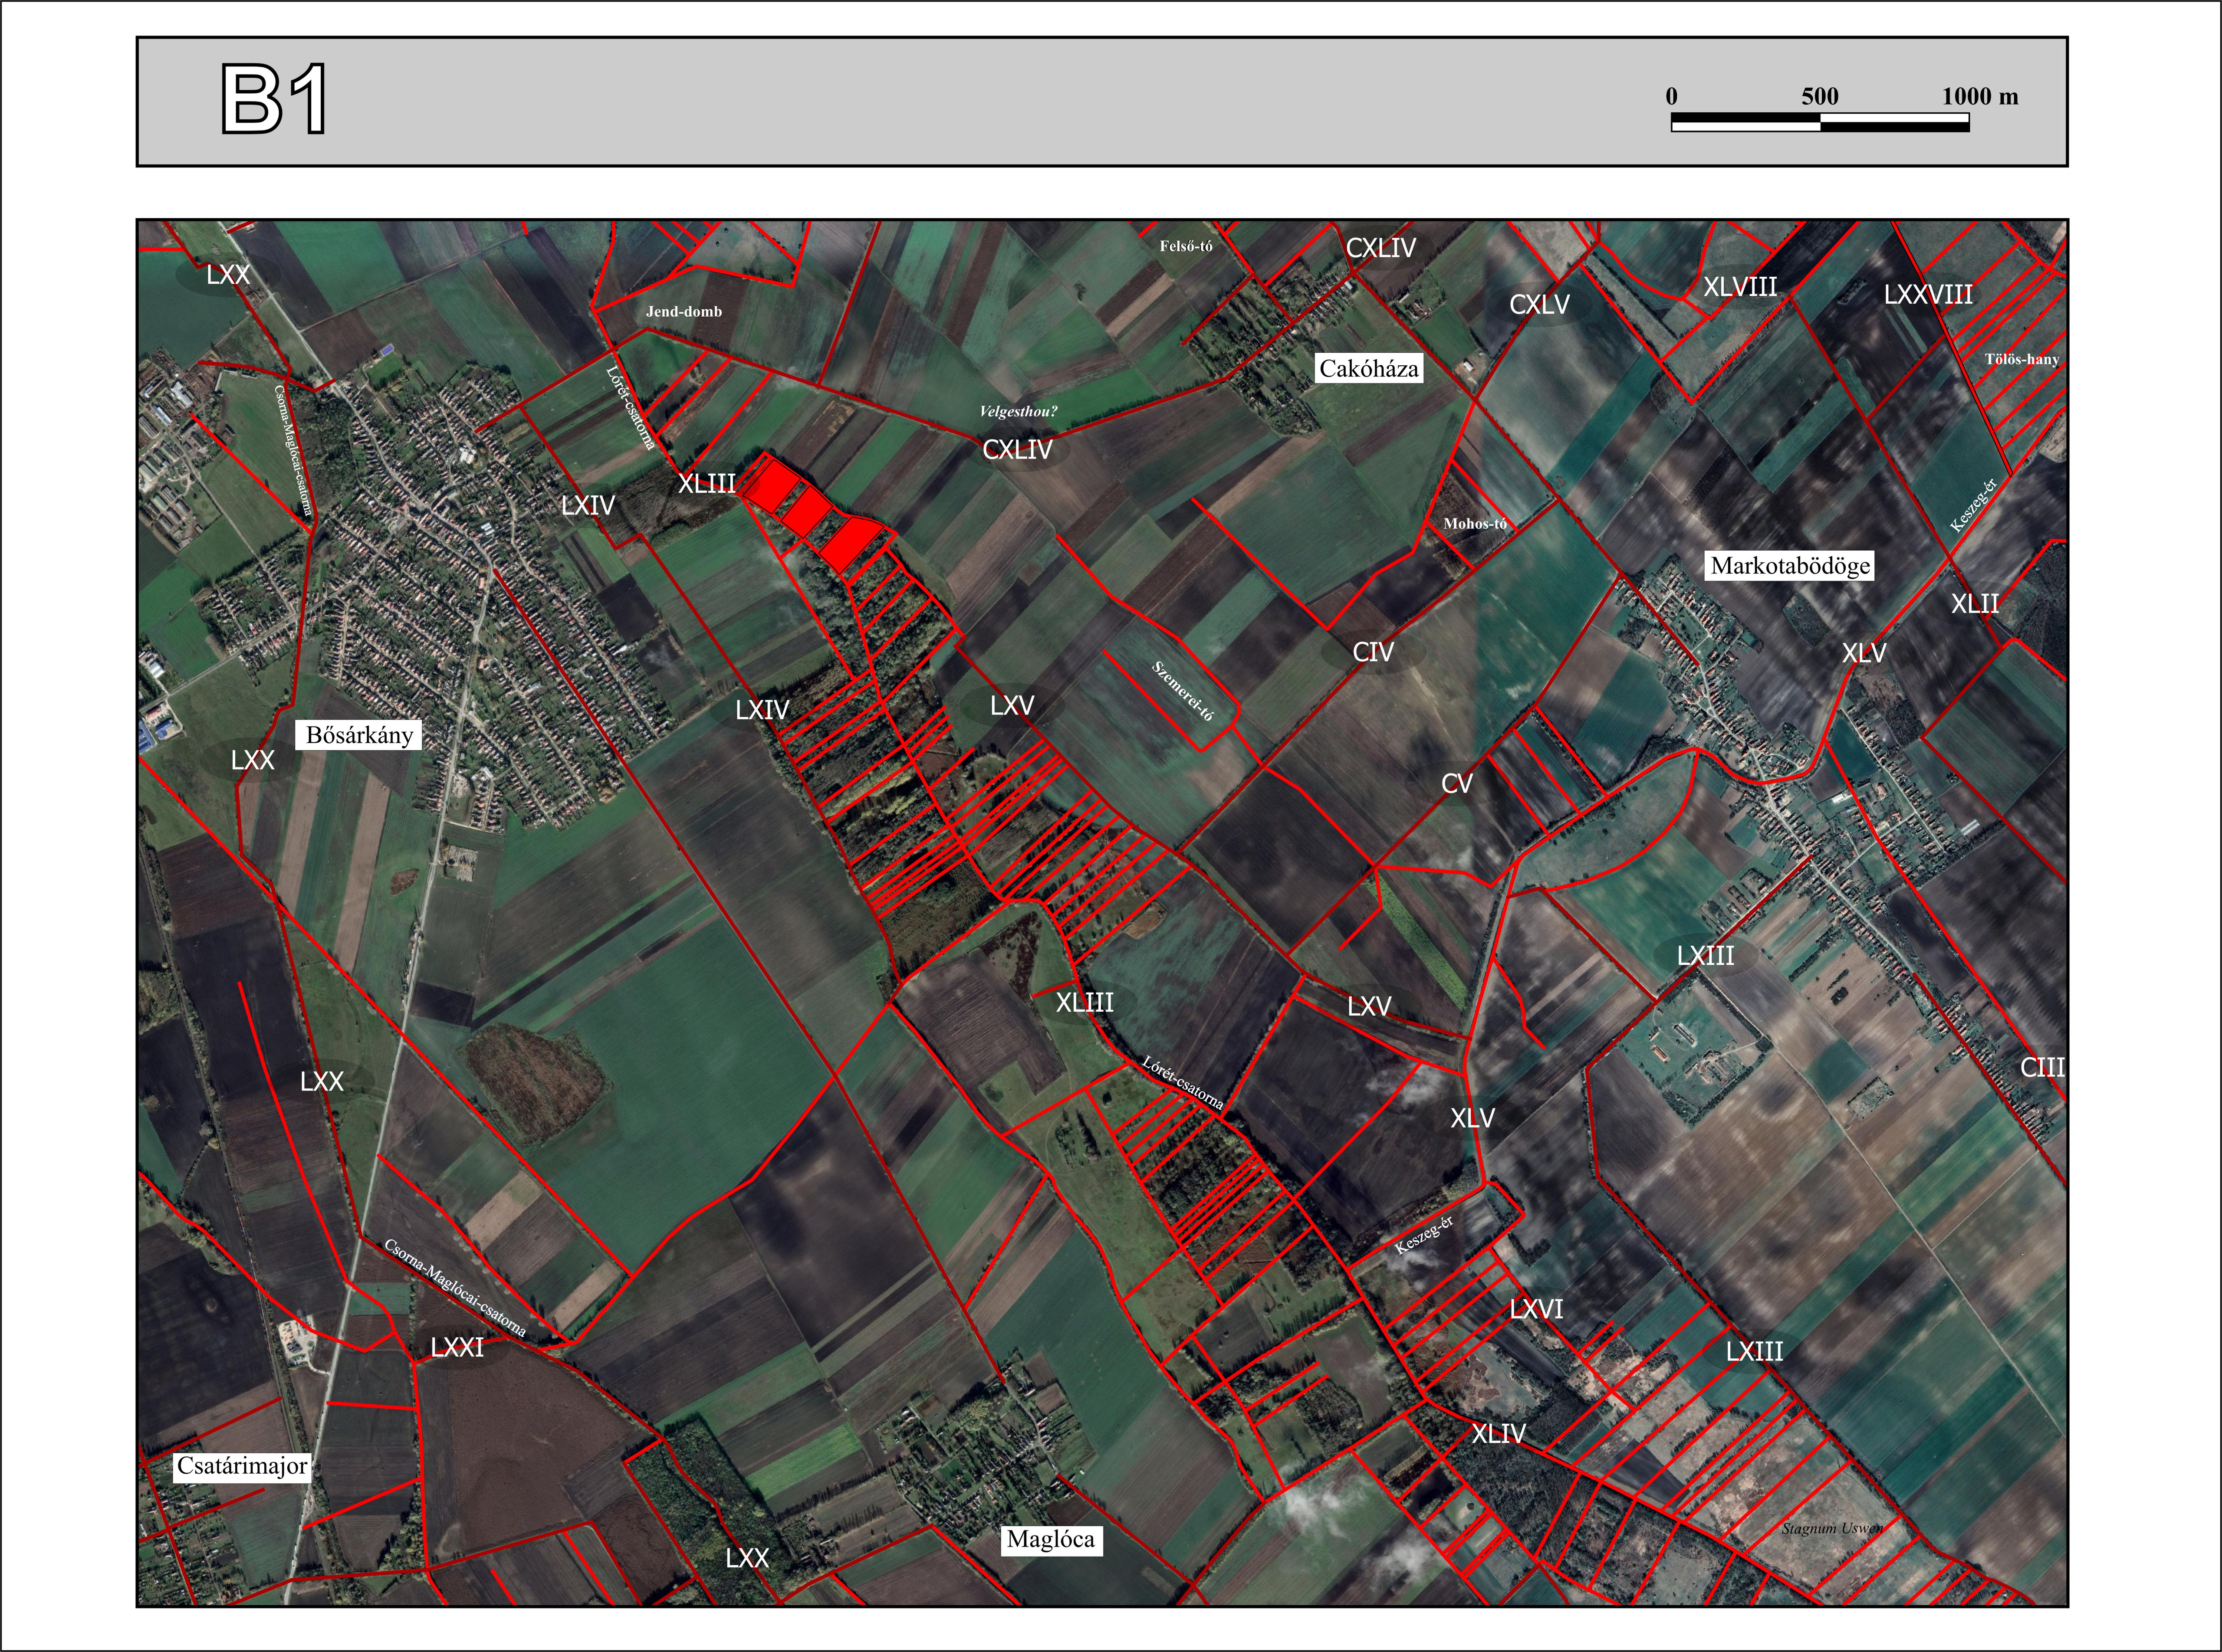Click the Maglóca village label

[x=1051, y=1539]
